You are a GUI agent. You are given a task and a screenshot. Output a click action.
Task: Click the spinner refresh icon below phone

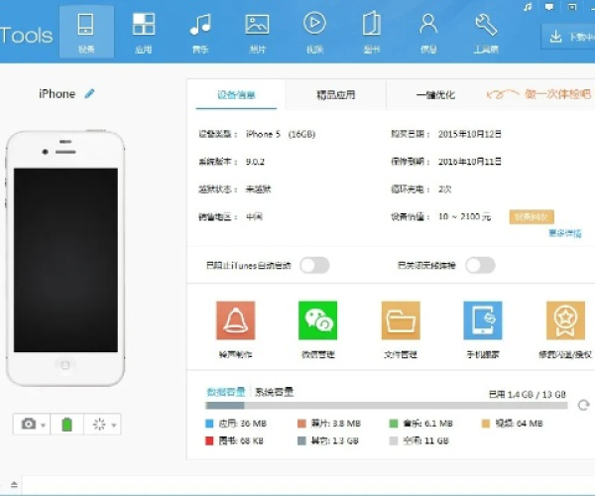click(99, 424)
